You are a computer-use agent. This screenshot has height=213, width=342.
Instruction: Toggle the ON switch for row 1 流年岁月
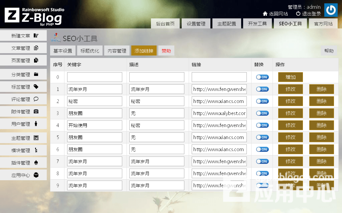click(x=262, y=89)
